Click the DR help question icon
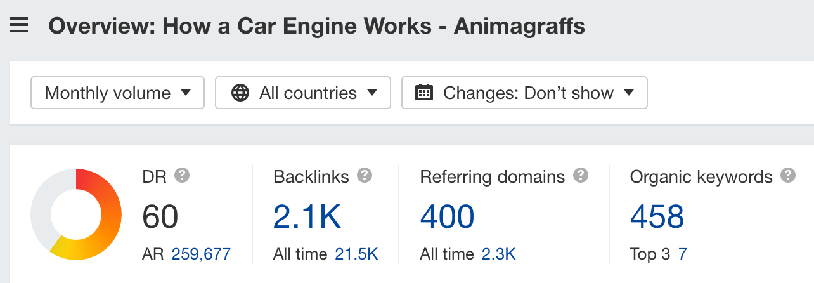814x283 pixels. tap(183, 176)
